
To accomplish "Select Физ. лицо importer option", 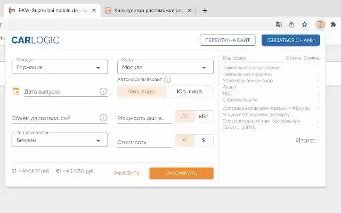I will [x=141, y=91].
